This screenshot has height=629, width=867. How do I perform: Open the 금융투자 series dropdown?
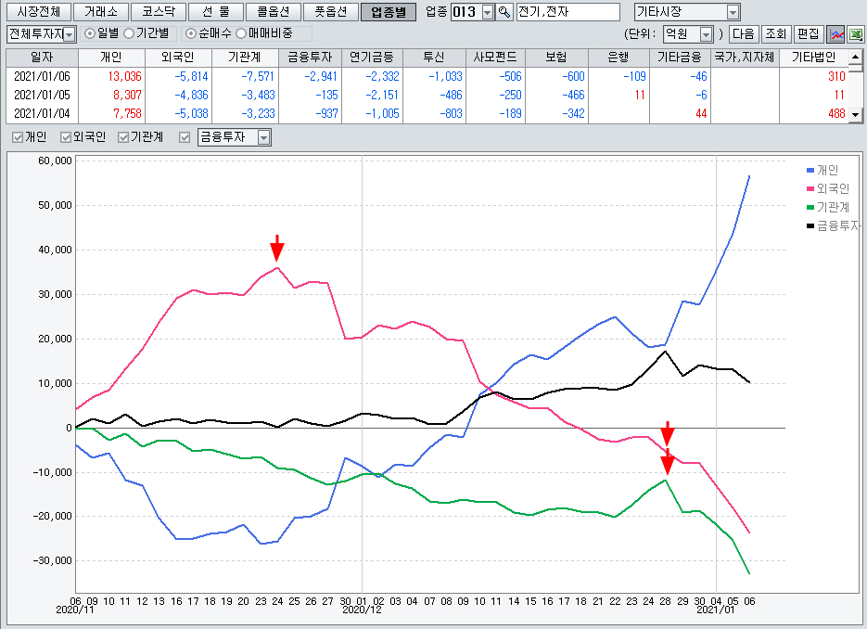(x=234, y=137)
